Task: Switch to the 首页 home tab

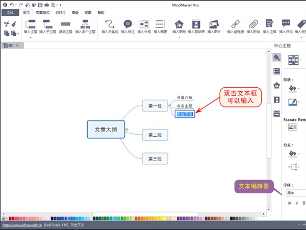Action: pos(27,13)
